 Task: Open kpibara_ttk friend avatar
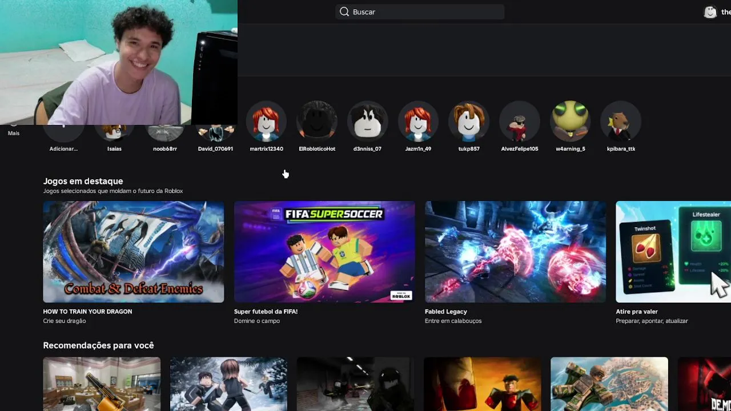pos(621,121)
